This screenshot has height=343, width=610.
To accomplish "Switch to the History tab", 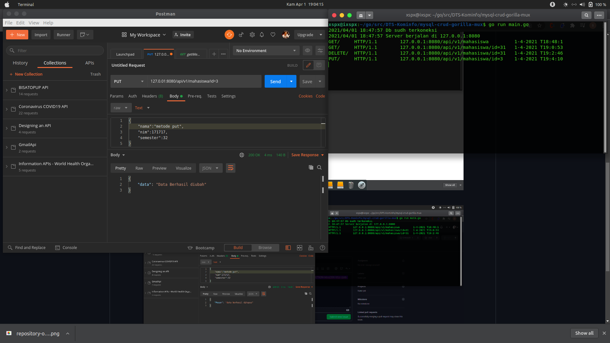I will coord(20,63).
